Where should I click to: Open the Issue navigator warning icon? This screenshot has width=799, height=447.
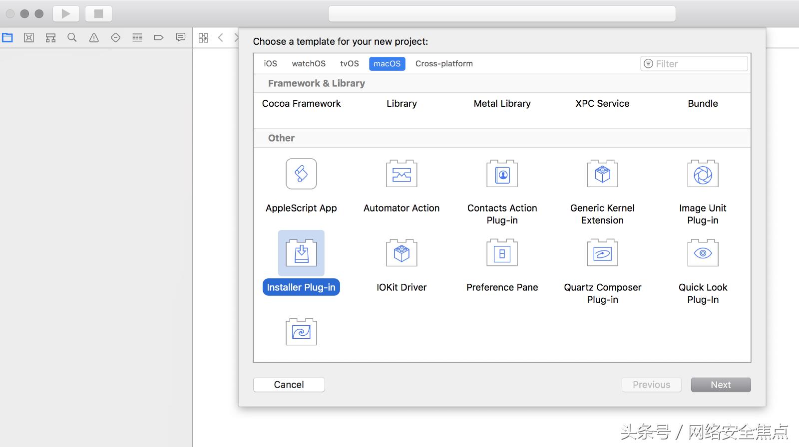coord(94,37)
